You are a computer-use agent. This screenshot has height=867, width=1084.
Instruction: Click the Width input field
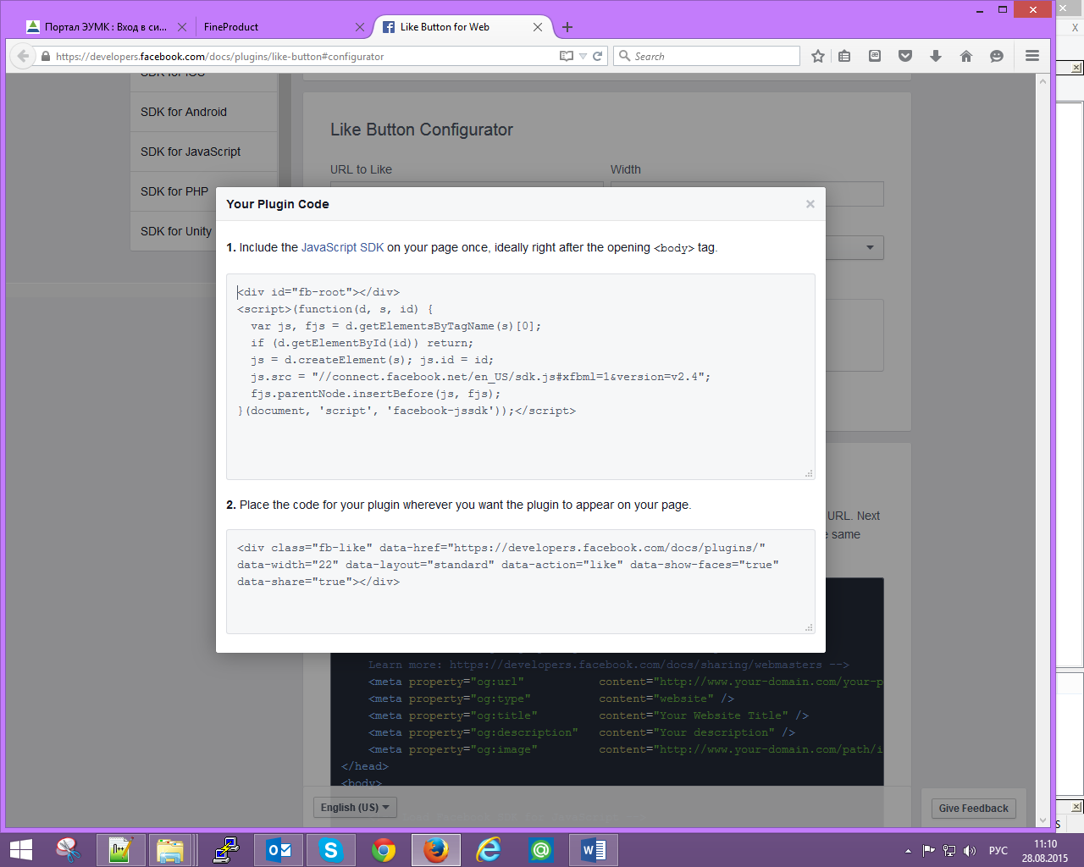click(855, 194)
